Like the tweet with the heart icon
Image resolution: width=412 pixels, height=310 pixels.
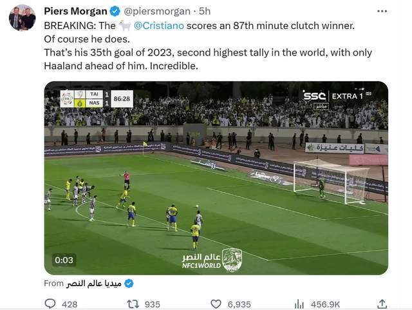pos(216,304)
